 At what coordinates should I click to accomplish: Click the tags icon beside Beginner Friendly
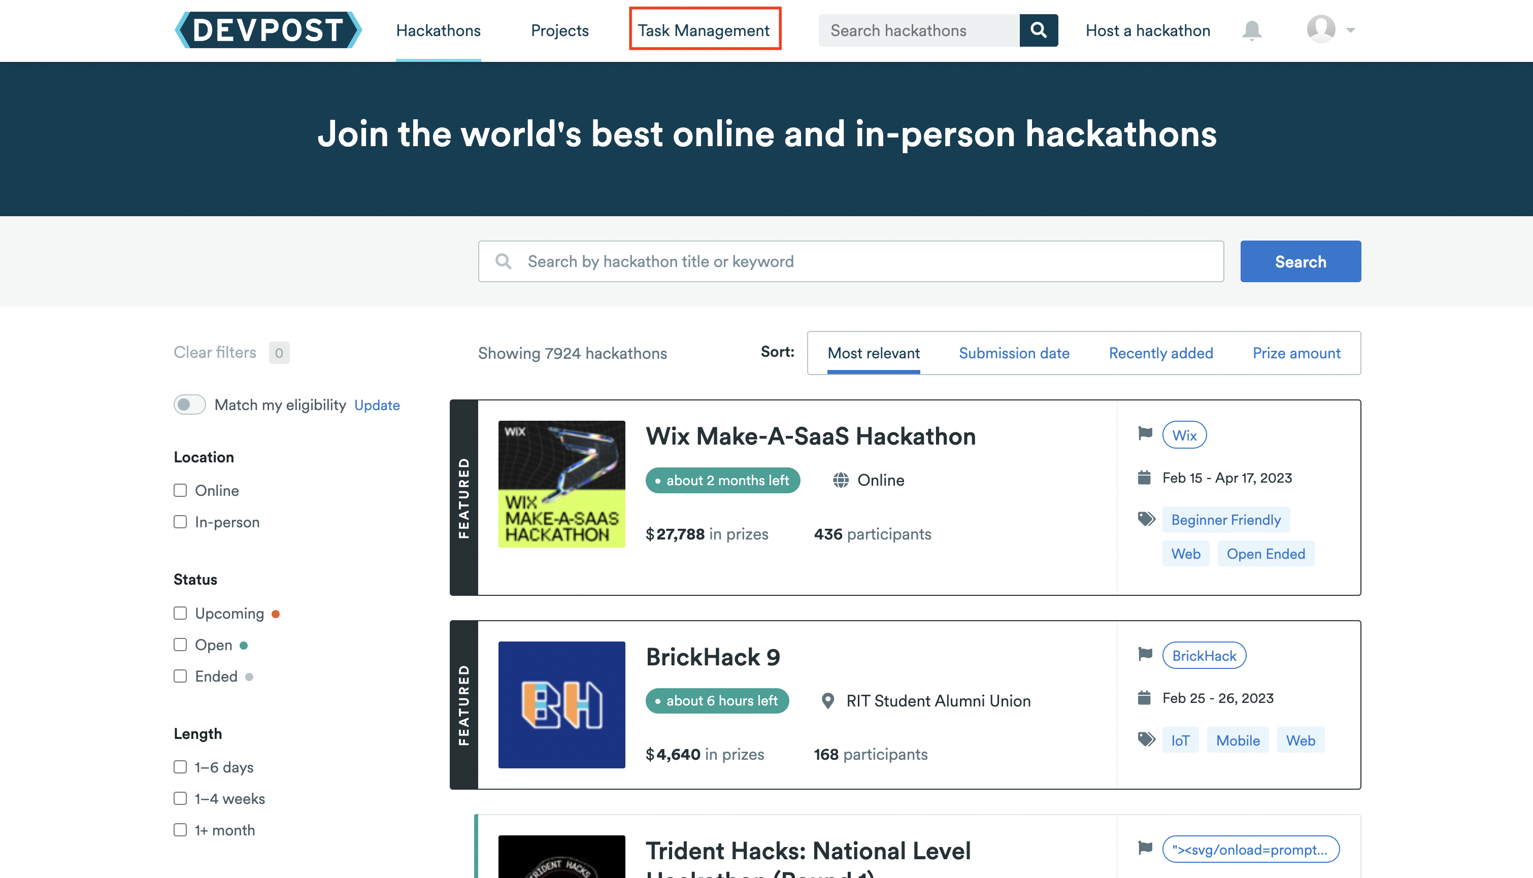1146,519
